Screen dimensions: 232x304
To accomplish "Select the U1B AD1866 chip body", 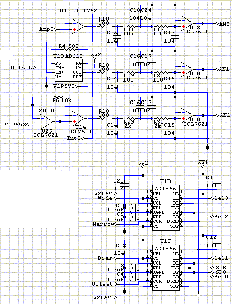I will 166,208.
